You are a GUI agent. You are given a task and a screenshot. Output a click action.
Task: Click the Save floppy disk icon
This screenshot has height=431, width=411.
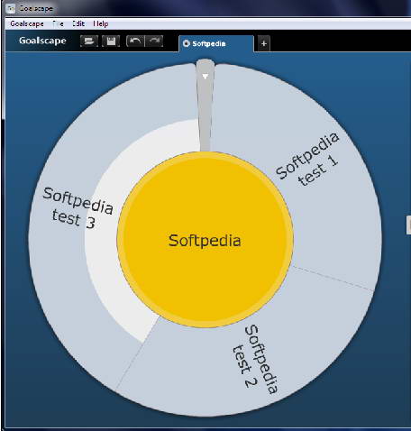[111, 41]
